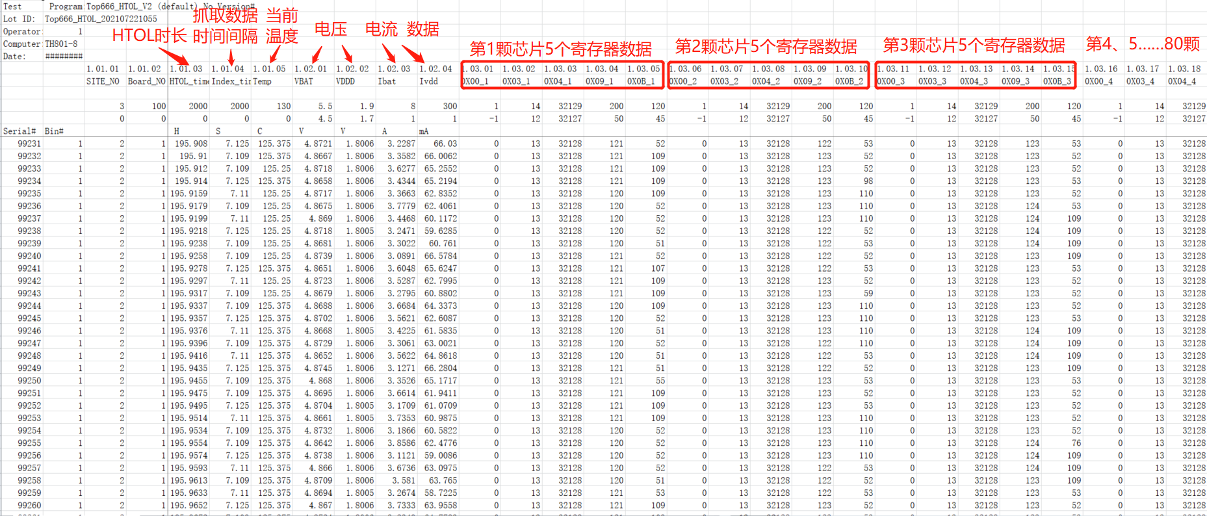Select test number cell 1.02.01

[x=311, y=68]
